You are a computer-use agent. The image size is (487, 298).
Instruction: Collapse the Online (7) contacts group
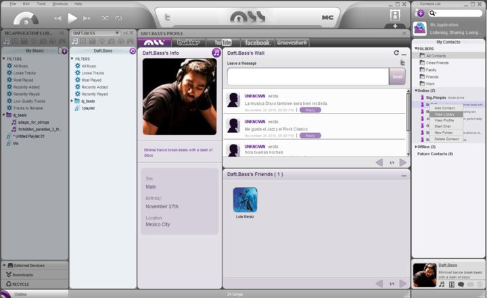(x=416, y=91)
